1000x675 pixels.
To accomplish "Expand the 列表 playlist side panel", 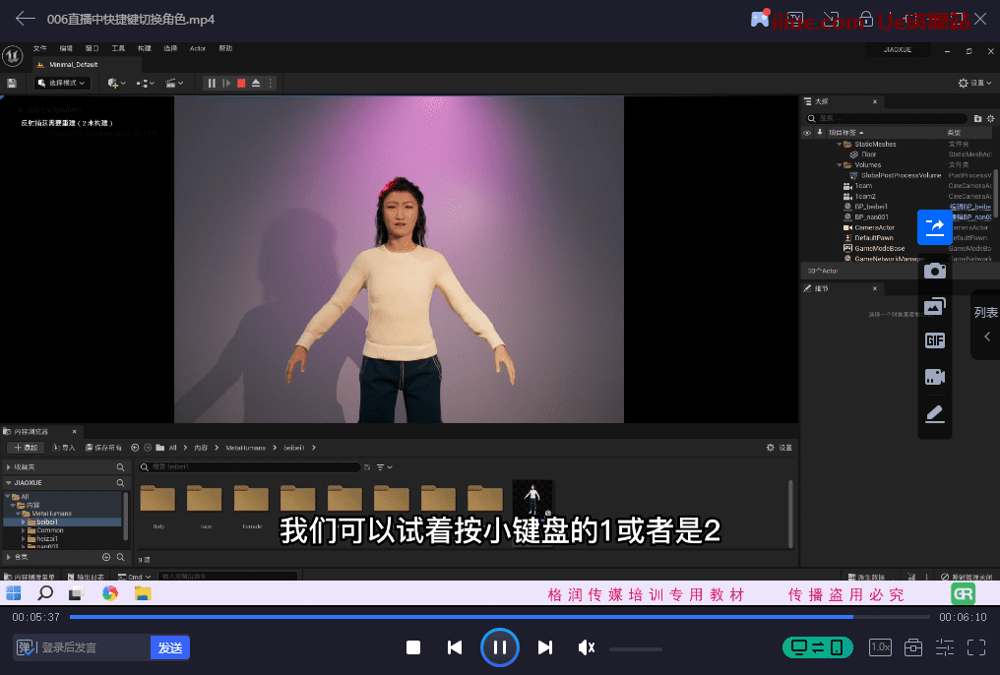I will tap(986, 325).
